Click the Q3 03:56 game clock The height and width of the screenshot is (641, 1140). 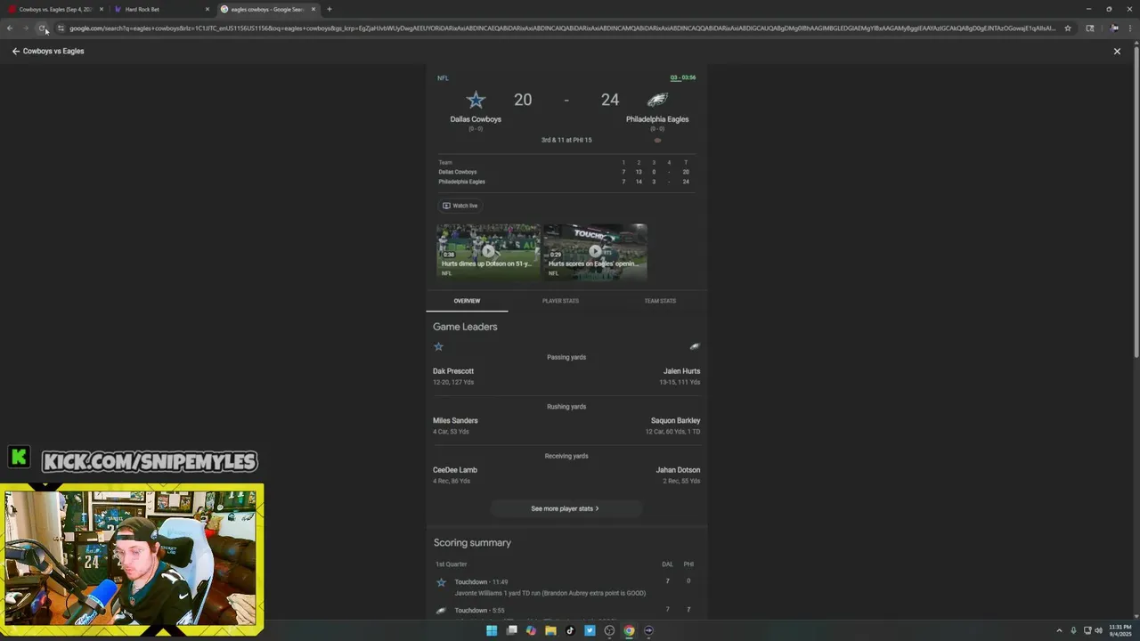pos(683,77)
